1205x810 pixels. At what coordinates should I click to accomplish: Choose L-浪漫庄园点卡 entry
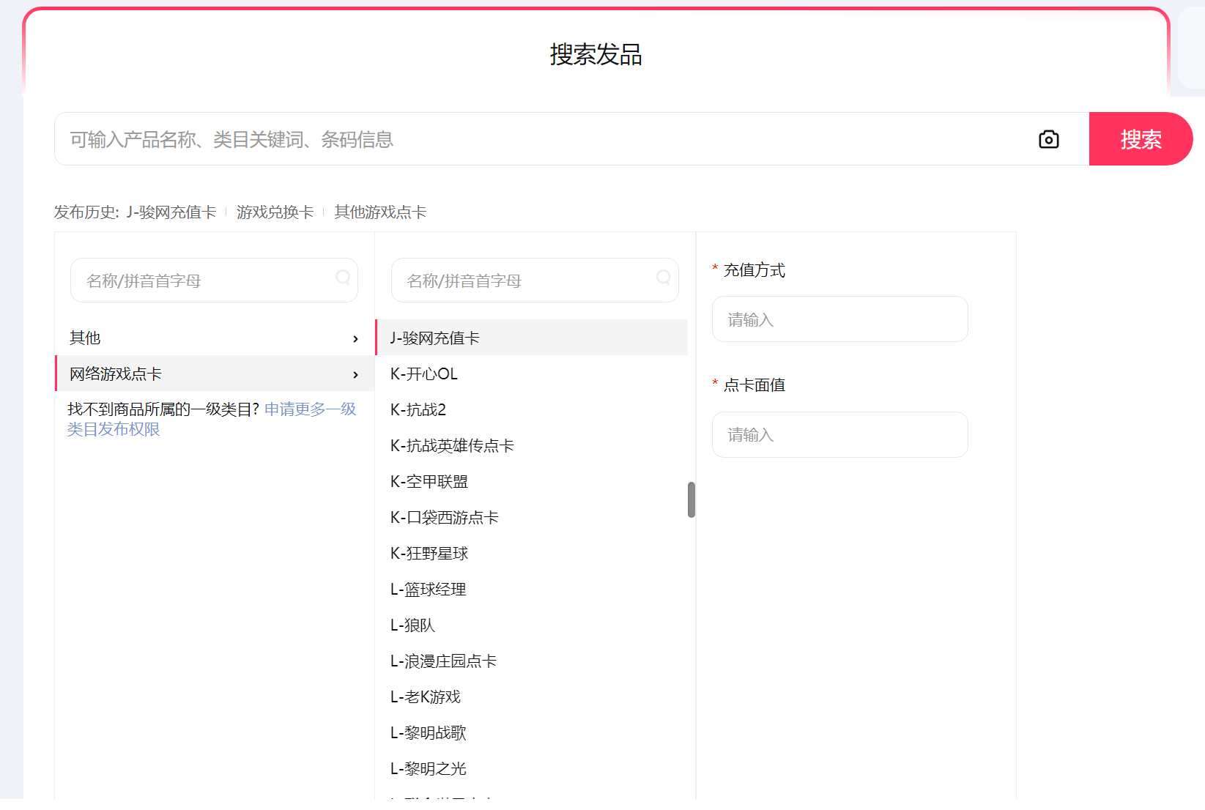pos(443,661)
